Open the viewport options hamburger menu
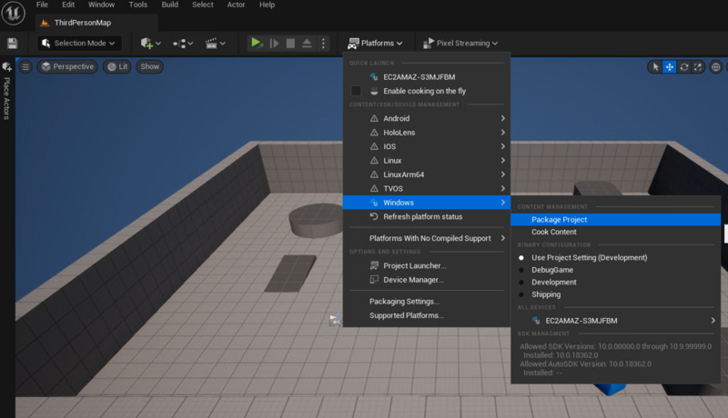The height and width of the screenshot is (418, 728). [25, 66]
